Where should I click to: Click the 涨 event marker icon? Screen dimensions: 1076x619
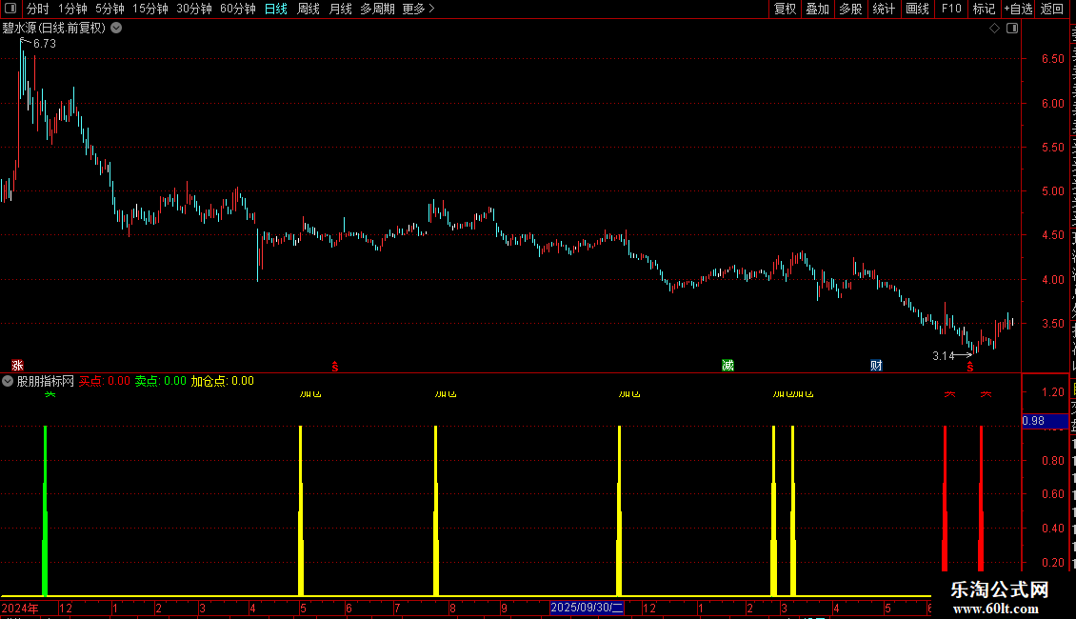click(18, 366)
